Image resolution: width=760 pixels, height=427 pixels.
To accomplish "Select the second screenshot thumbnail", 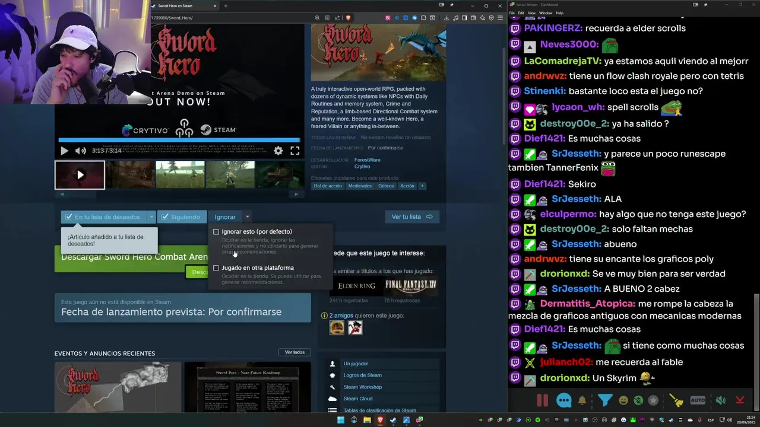I will coord(130,175).
